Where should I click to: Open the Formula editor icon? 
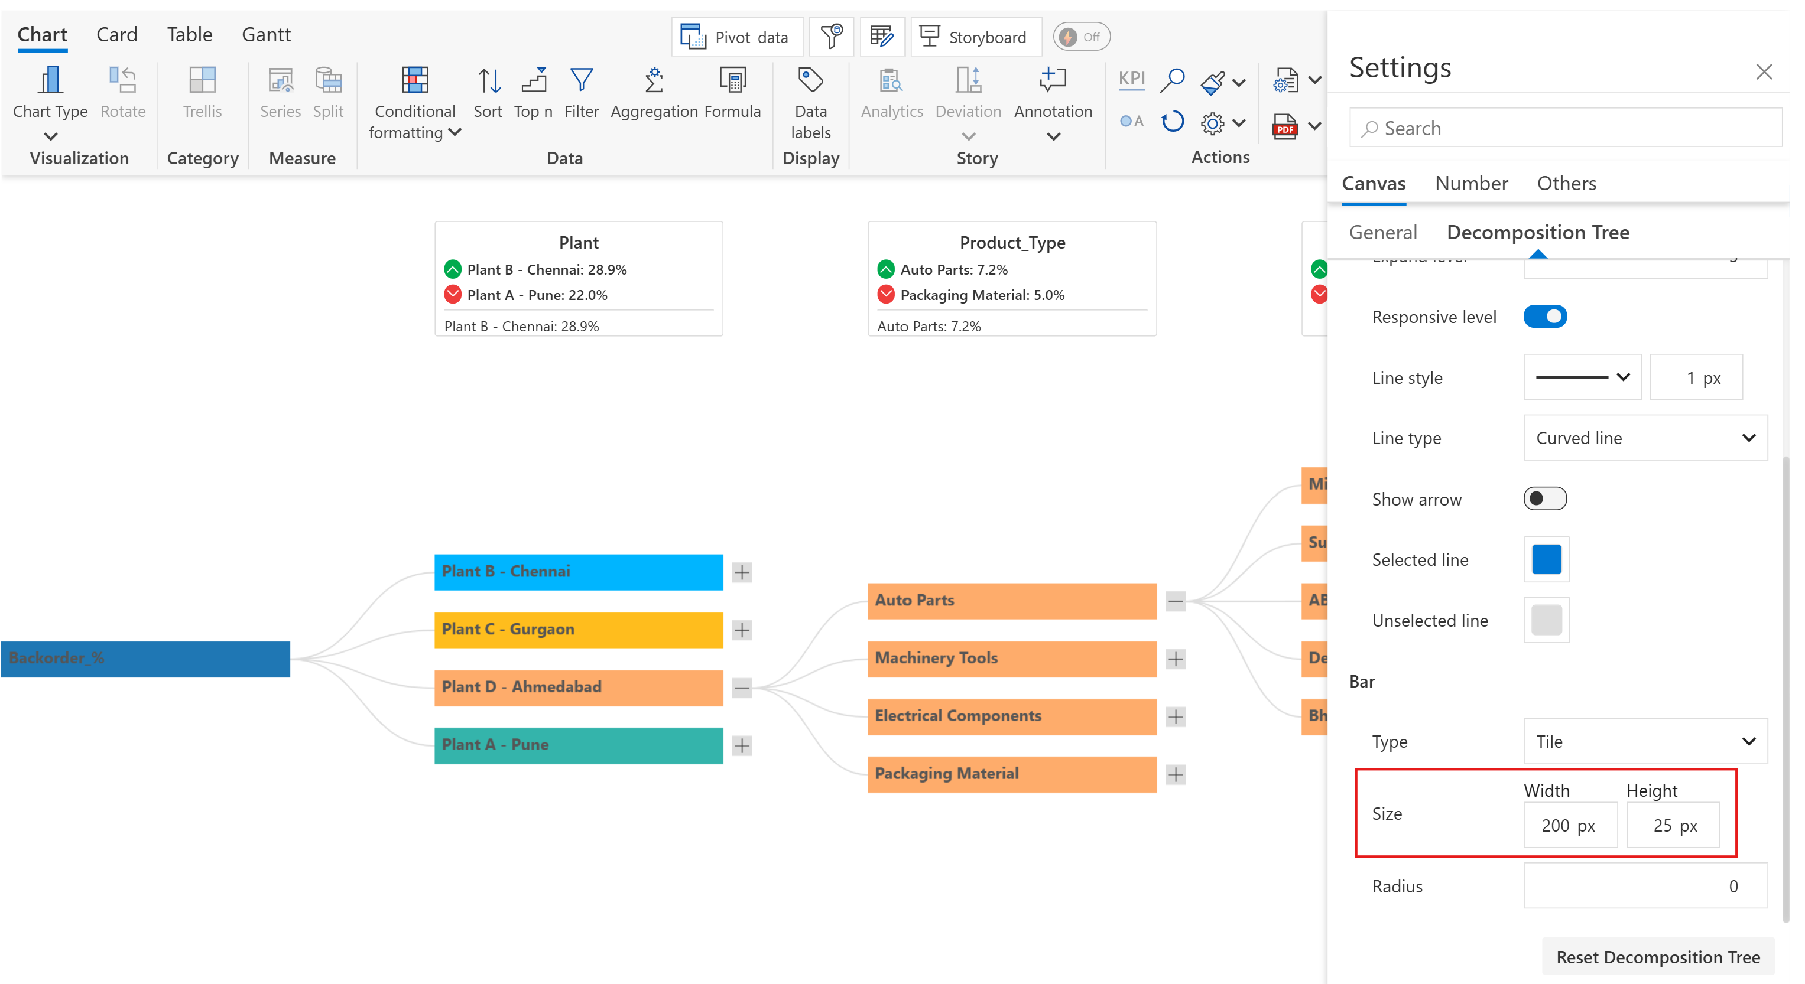coord(732,82)
